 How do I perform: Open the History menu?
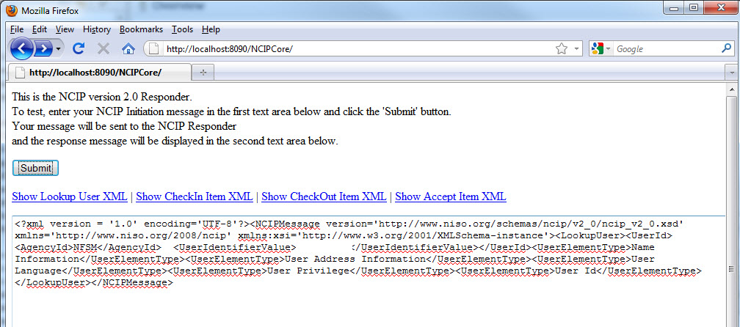click(97, 29)
